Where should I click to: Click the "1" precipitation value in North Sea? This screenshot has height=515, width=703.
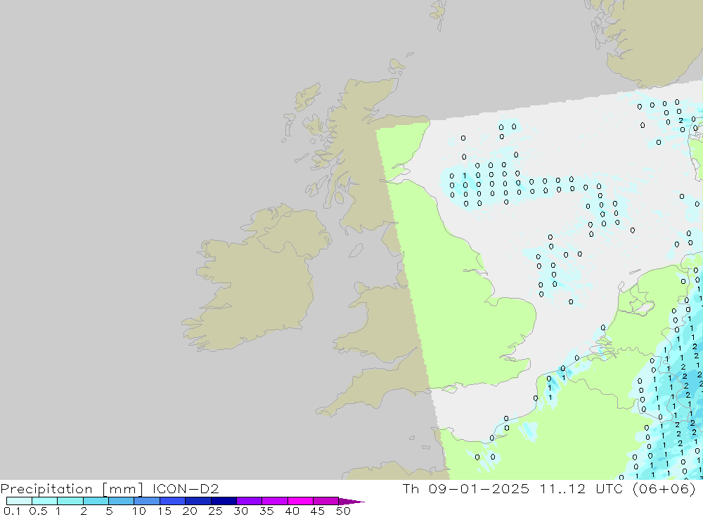point(465,176)
